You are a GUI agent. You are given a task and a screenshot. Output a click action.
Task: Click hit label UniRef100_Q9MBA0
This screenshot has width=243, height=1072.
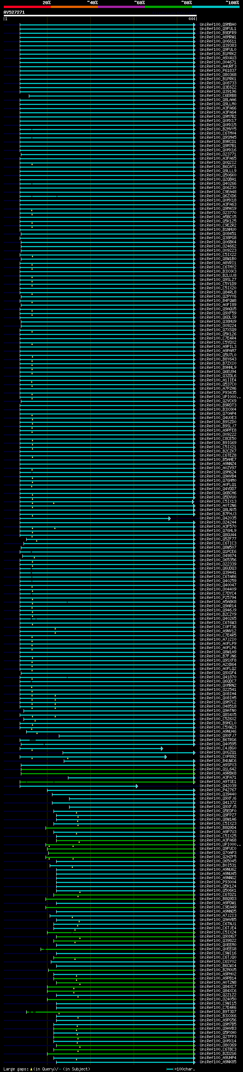[218, 25]
